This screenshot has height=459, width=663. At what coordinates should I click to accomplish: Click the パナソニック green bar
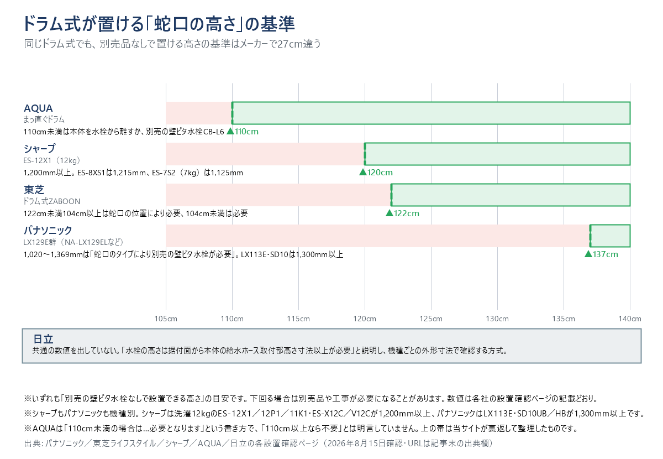610,236
